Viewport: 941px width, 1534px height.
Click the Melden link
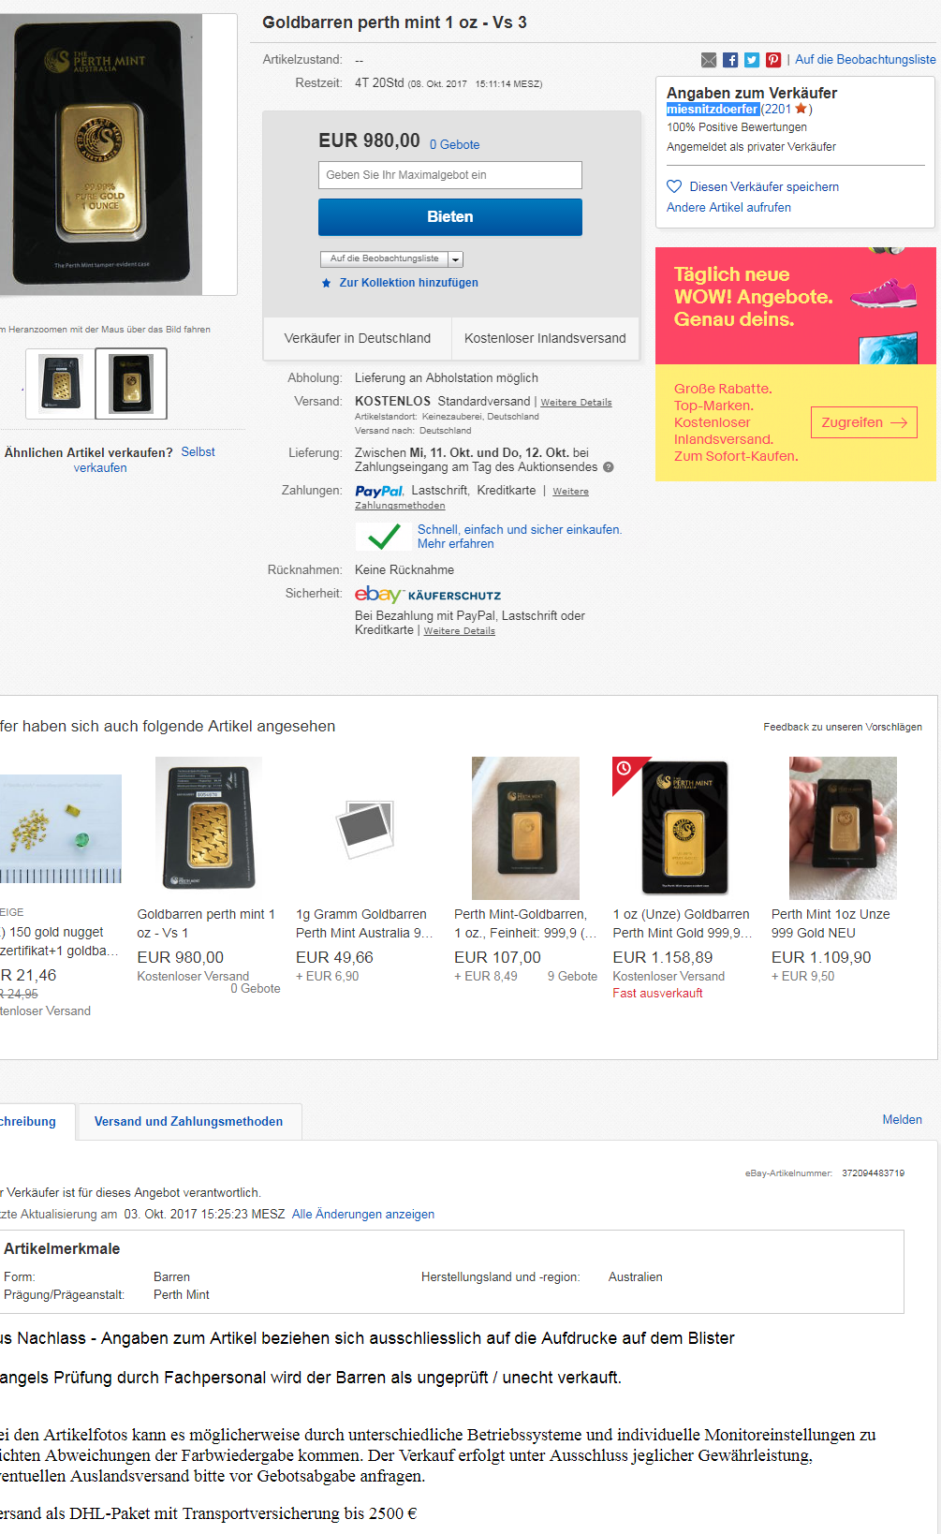coord(903,1120)
